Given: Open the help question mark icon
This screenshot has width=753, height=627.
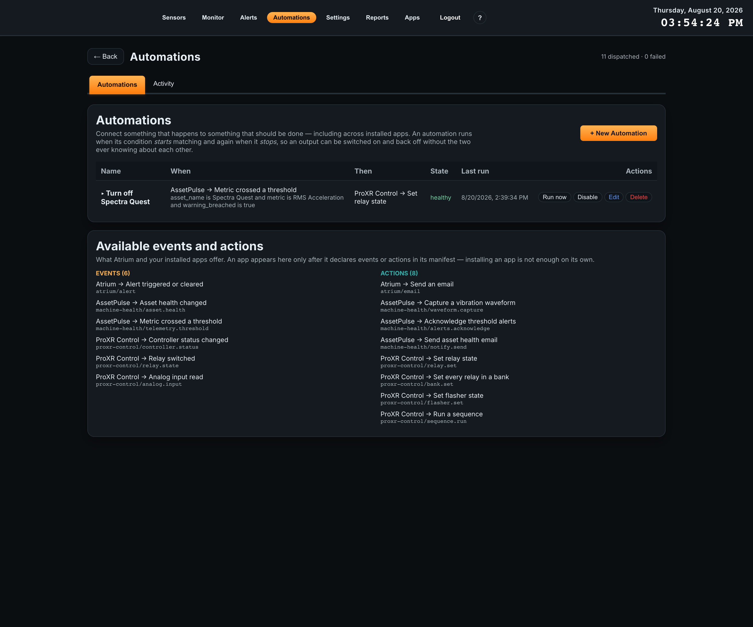Looking at the screenshot, I should [480, 18].
